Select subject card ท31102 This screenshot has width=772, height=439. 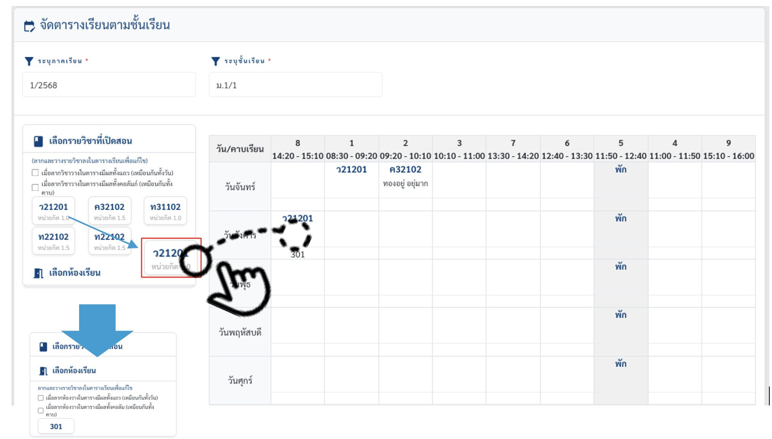click(x=165, y=211)
